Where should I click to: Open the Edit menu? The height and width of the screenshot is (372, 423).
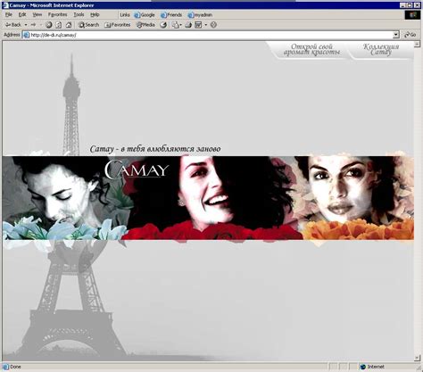tap(22, 14)
